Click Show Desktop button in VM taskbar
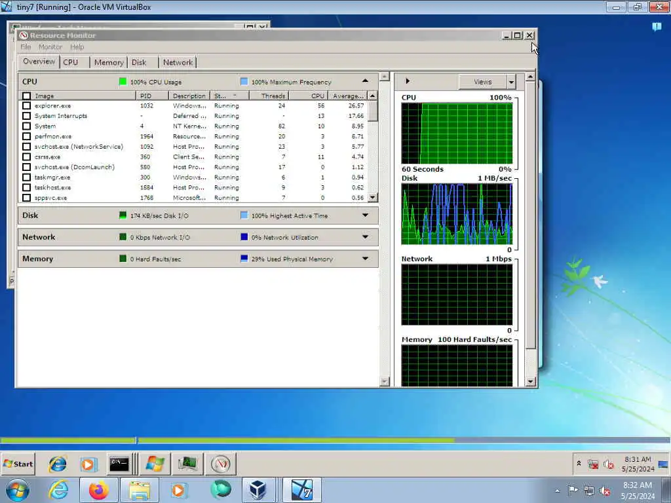Viewport: 671px width, 503px height. pyautogui.click(x=663, y=464)
